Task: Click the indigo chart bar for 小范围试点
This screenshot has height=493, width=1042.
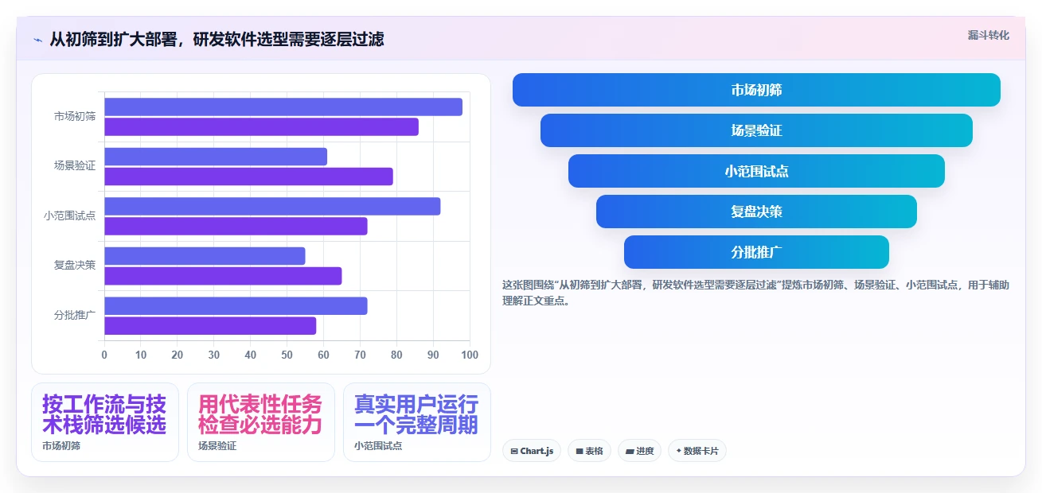Action: [272, 206]
